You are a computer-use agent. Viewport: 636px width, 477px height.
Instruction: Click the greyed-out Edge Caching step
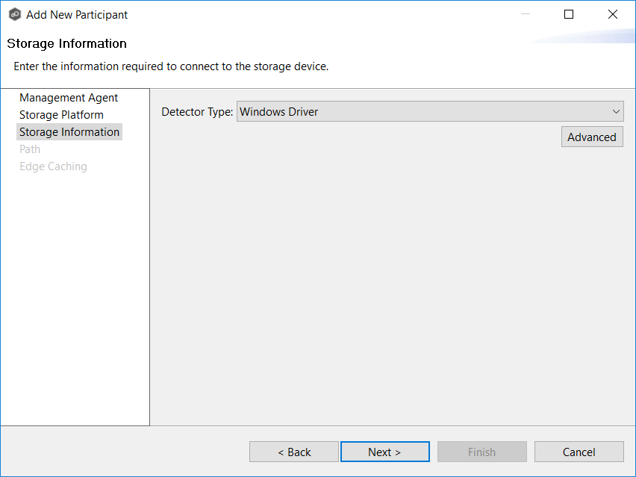(53, 166)
